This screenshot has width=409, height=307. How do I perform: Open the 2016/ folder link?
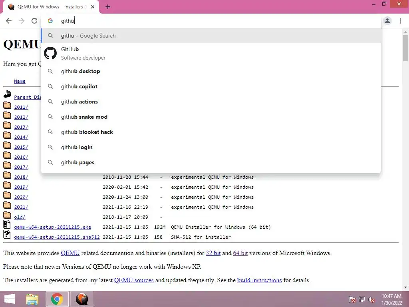(x=21, y=157)
